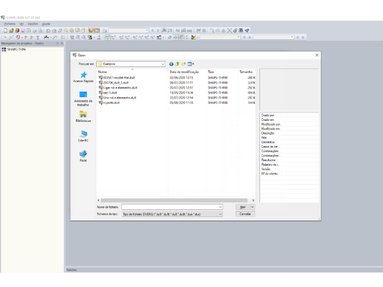
Task: Close the Navegador de projetos panel
Action: 62,43
